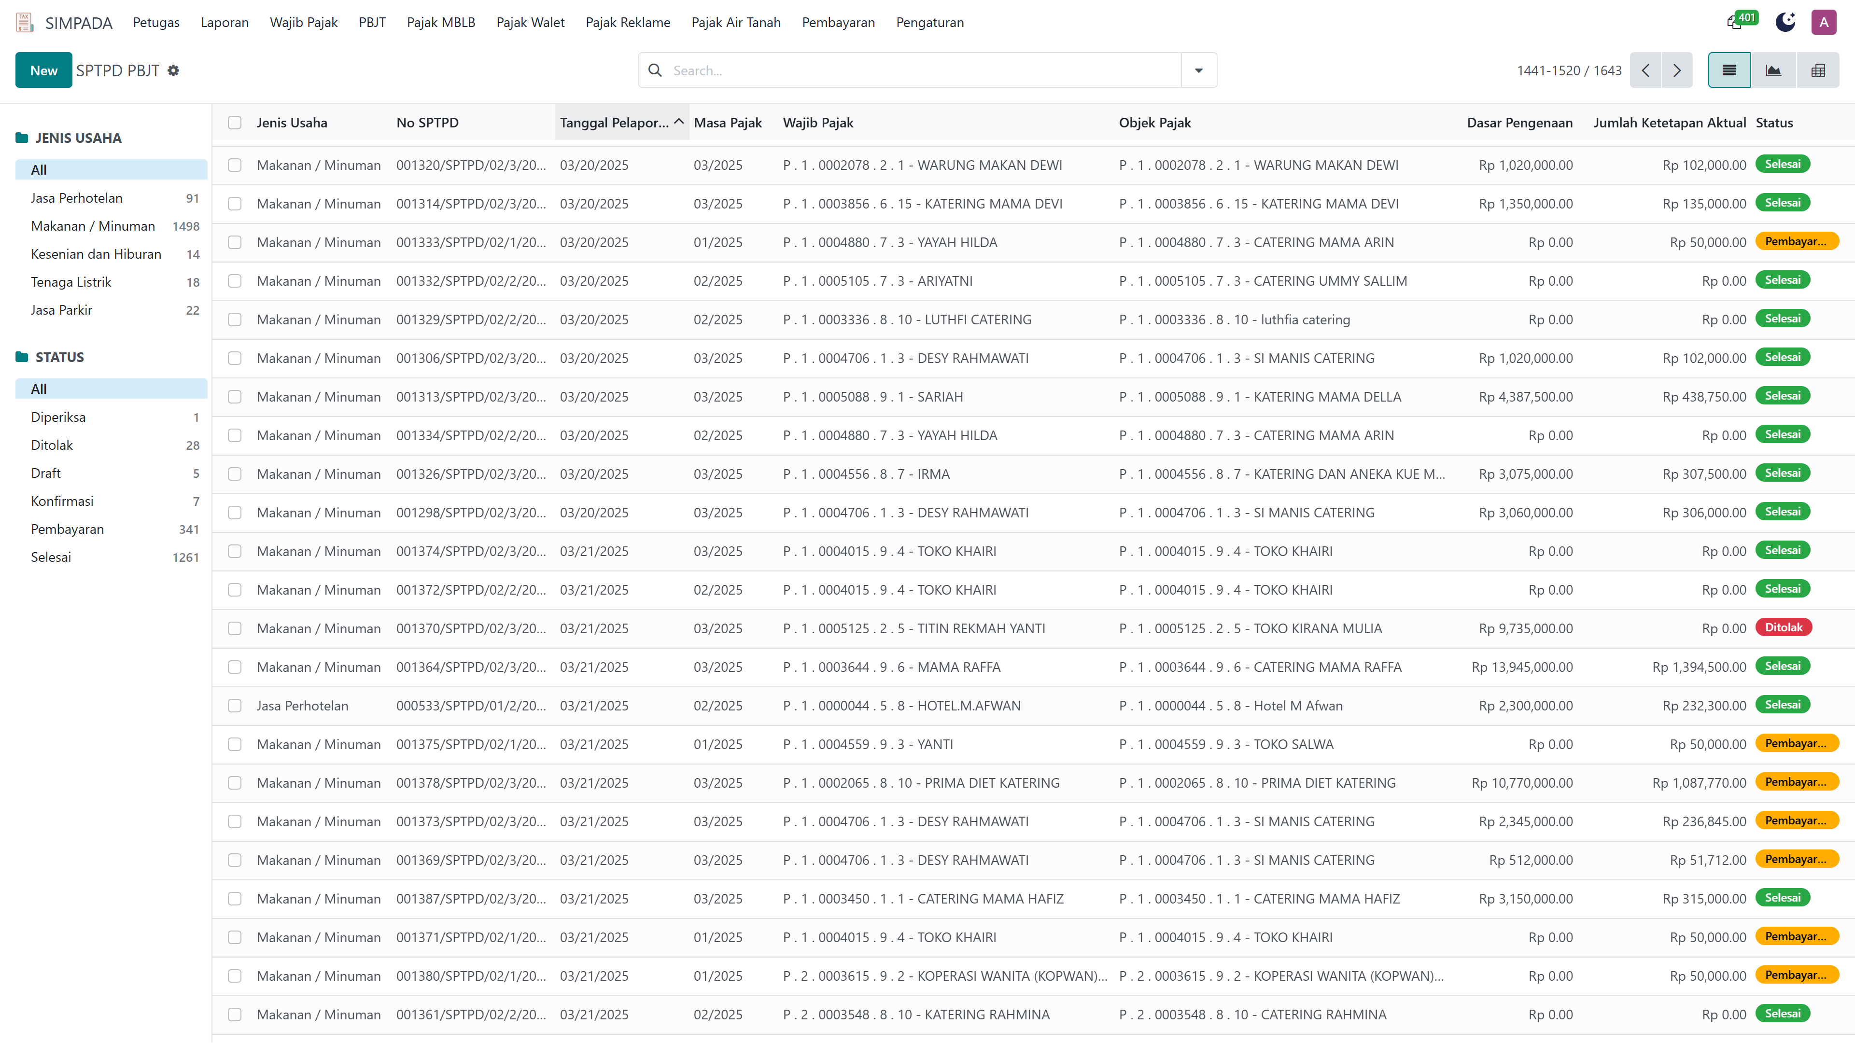This screenshot has width=1855, height=1043.
Task: Click the 1441-1520 / 1643 pager counter
Action: tap(1568, 70)
